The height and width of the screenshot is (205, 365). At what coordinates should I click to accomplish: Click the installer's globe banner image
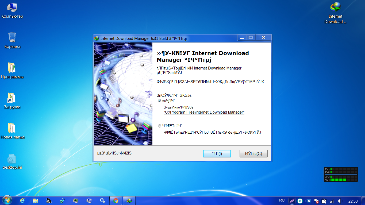pyautogui.click(x=123, y=94)
